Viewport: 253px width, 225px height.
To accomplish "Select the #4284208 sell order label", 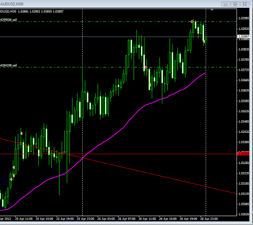I will click(8, 65).
